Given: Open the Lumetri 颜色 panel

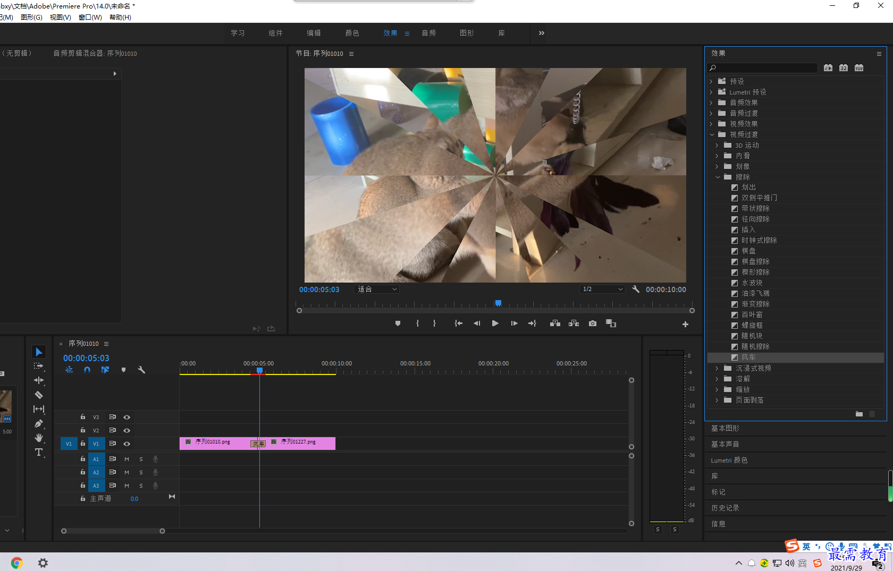Looking at the screenshot, I should click(x=729, y=460).
